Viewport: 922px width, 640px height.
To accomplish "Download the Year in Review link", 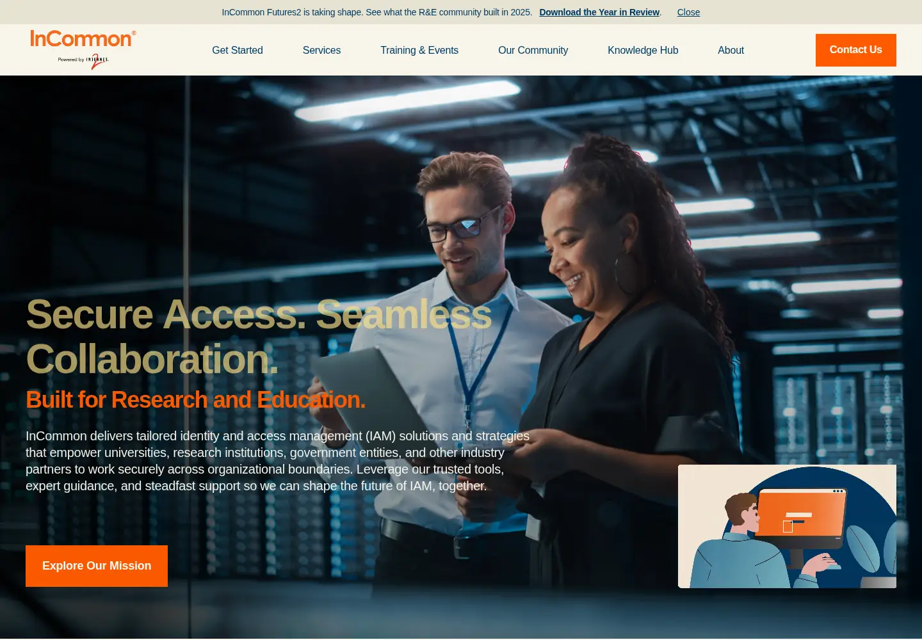I will point(599,12).
